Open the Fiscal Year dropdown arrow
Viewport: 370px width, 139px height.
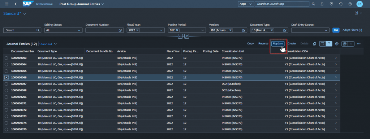point(162,30)
